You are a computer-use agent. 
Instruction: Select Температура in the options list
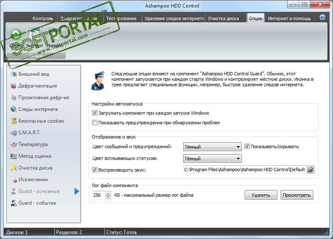tap(33, 144)
